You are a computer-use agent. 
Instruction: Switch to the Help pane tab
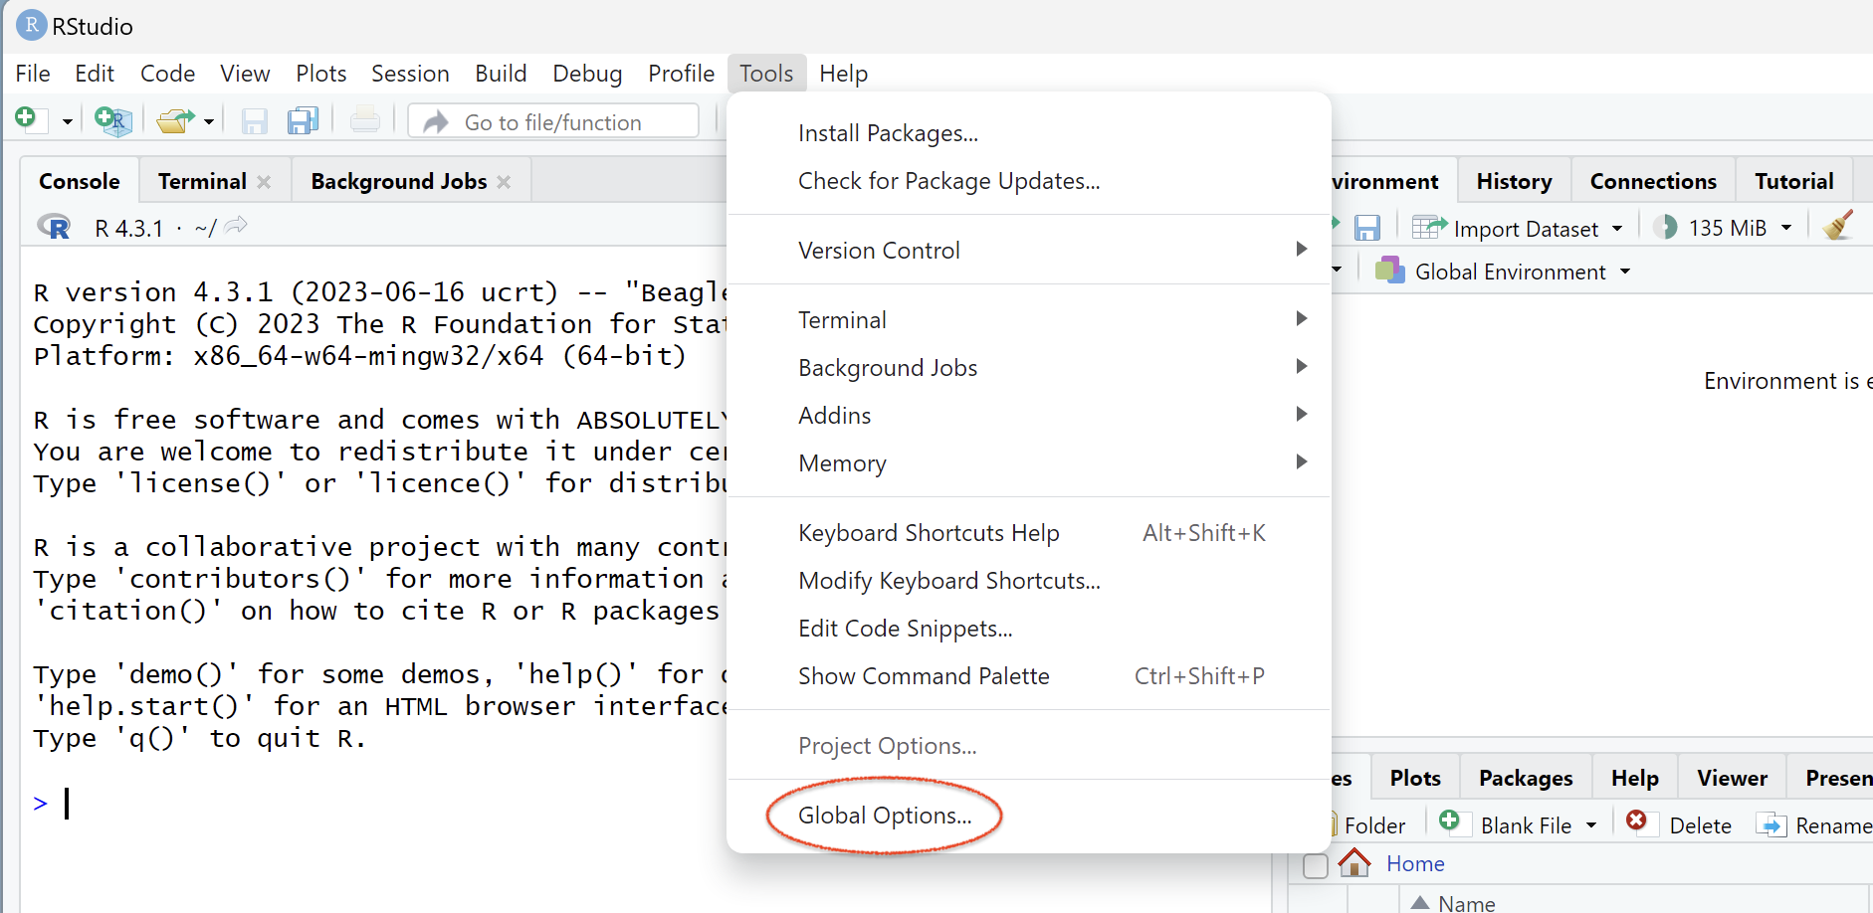point(1634,778)
